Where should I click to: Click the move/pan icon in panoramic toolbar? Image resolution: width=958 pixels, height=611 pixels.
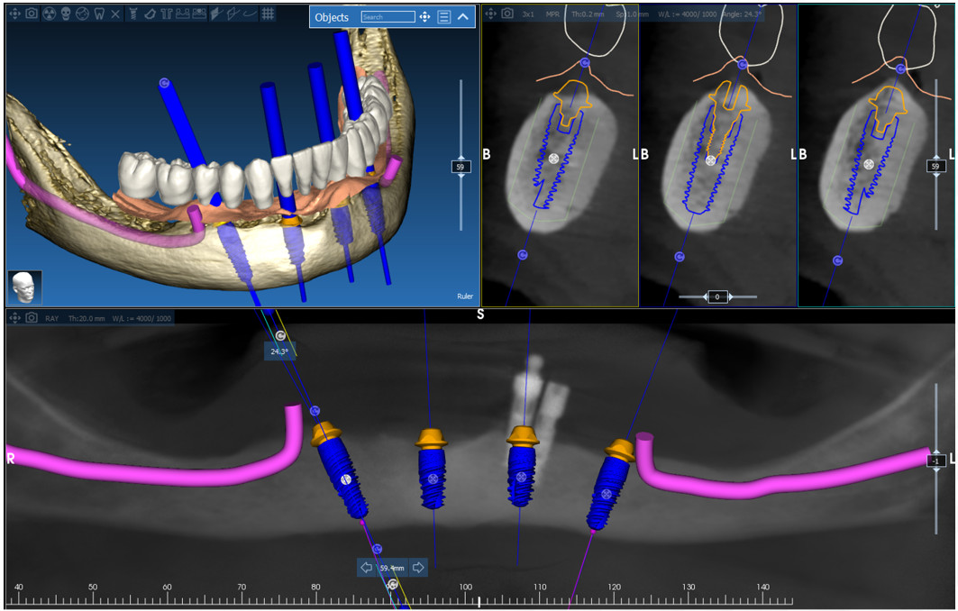coord(14,318)
